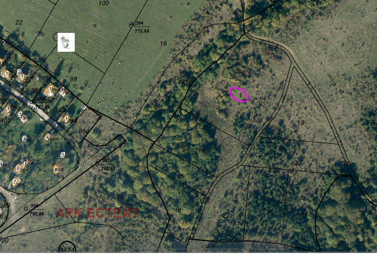Viewport: 377px width, 256px height.
Task: Click parcel 14 label in forest
Action: [202, 150]
